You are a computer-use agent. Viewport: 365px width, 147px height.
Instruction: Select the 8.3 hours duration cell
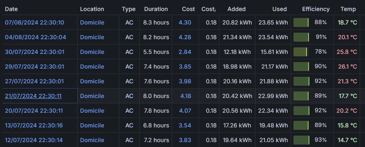click(156, 22)
